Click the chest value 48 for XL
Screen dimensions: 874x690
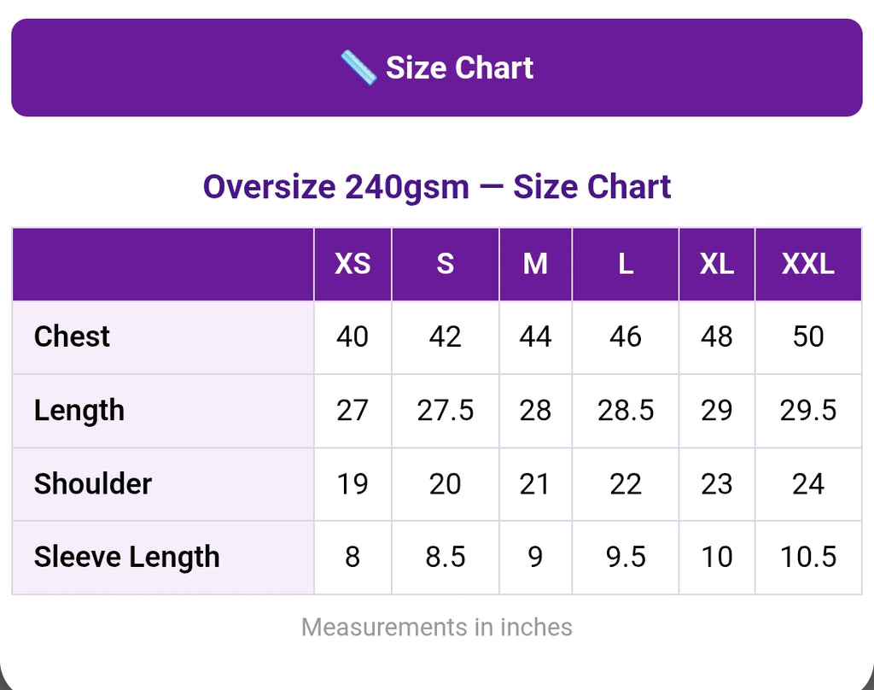pyautogui.click(x=717, y=337)
